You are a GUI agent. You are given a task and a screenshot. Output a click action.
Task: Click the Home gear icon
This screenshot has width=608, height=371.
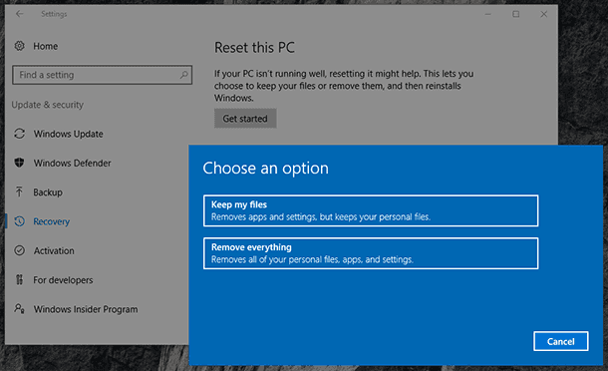pyautogui.click(x=19, y=46)
